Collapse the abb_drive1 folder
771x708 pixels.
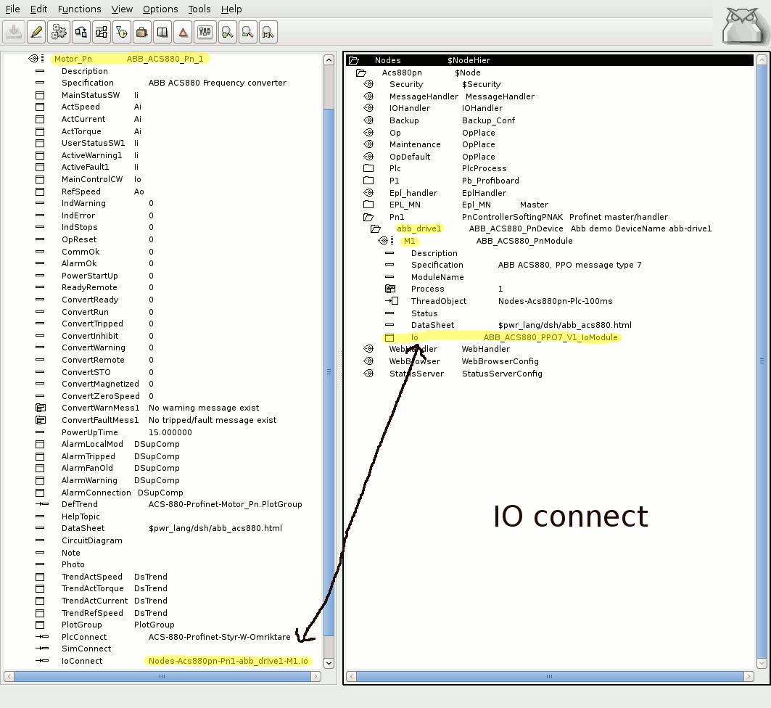click(x=376, y=229)
